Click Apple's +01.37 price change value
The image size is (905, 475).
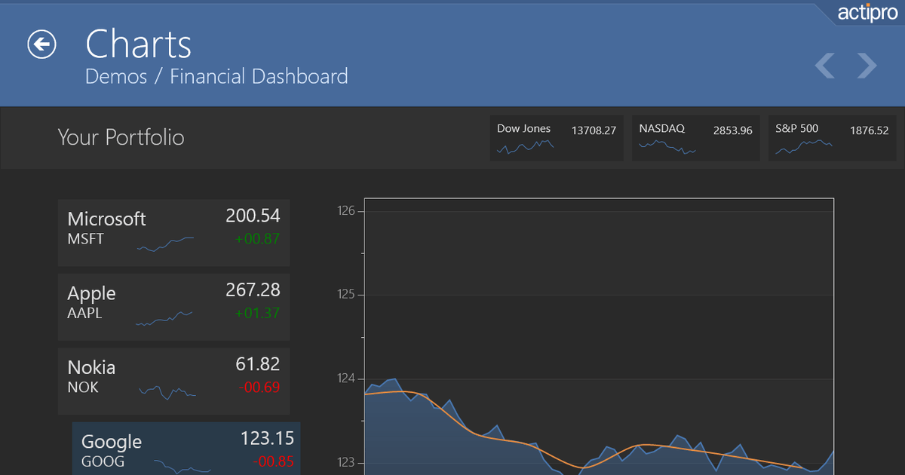tap(257, 313)
